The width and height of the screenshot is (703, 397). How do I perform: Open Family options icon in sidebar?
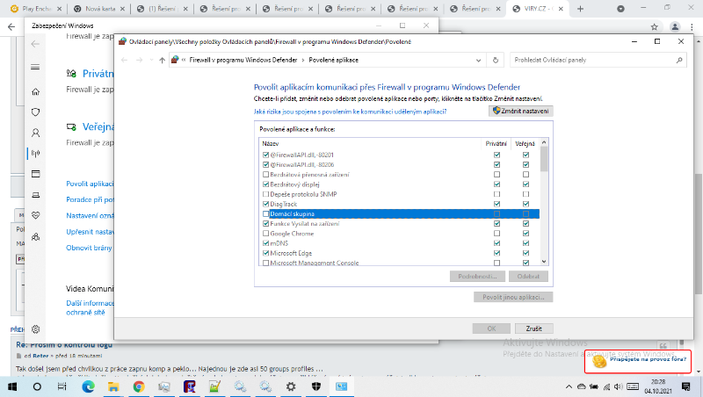(36, 236)
